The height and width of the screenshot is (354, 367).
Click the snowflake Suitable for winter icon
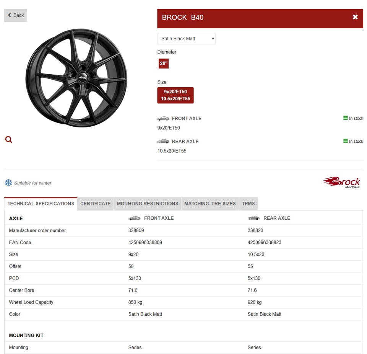[x=8, y=183]
